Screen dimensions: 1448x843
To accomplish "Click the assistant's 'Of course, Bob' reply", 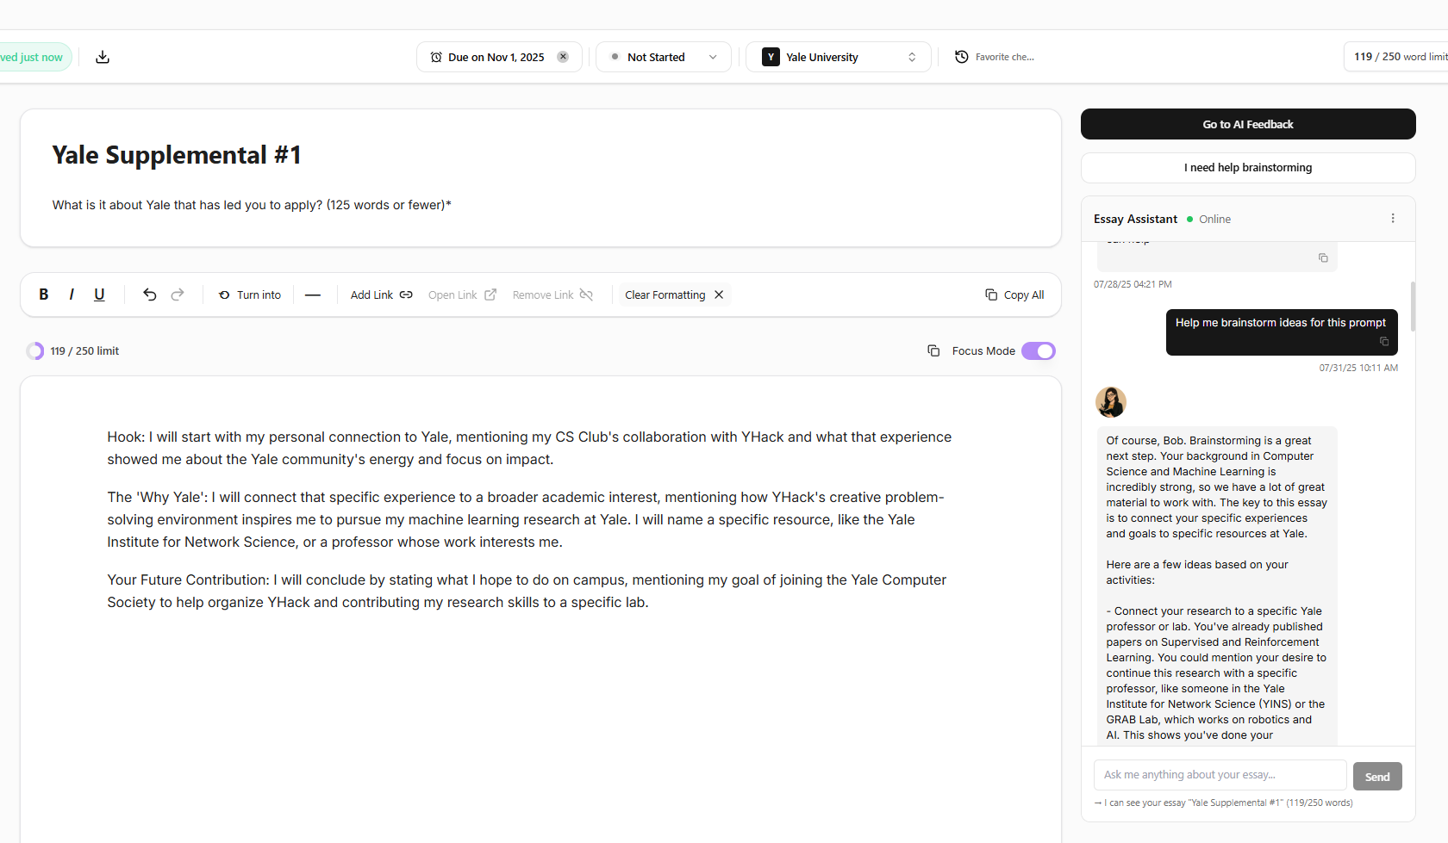I will [1217, 586].
